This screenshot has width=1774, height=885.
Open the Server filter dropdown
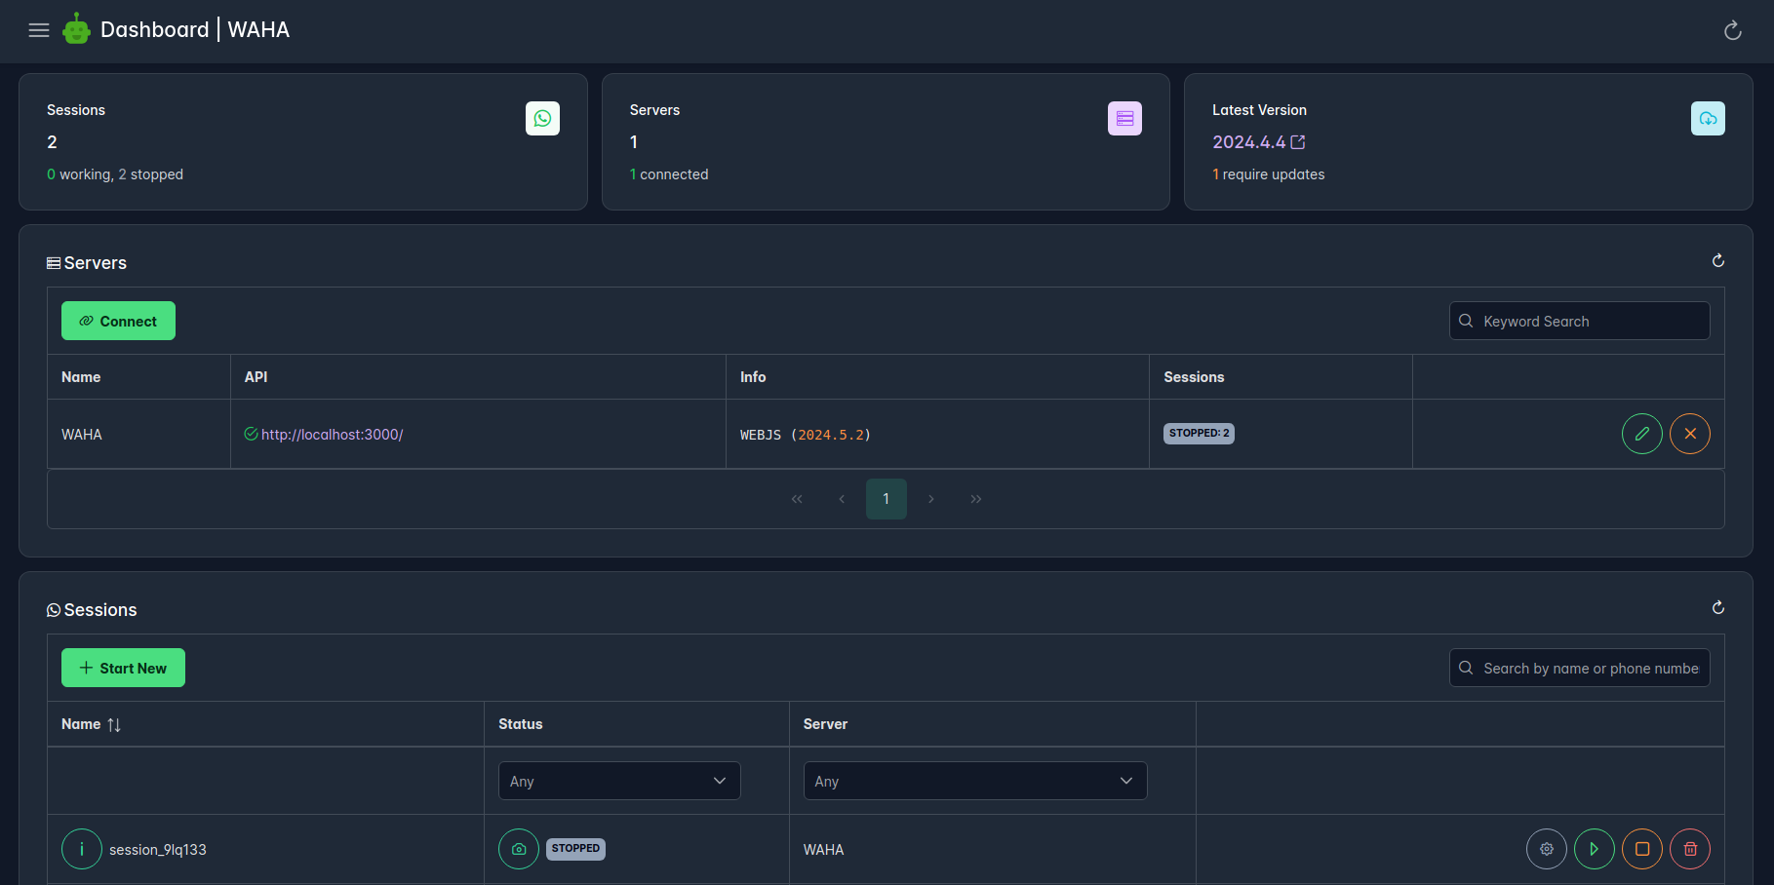click(x=974, y=781)
